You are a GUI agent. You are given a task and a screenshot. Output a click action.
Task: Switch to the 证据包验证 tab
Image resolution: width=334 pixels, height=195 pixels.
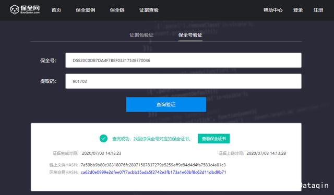pos(141,35)
